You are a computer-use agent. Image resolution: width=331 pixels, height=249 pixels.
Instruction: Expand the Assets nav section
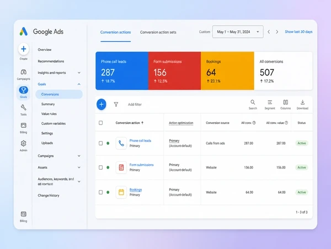[79, 167]
